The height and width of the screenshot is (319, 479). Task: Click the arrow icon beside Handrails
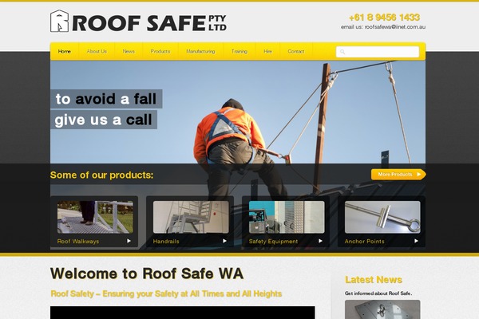pos(224,241)
